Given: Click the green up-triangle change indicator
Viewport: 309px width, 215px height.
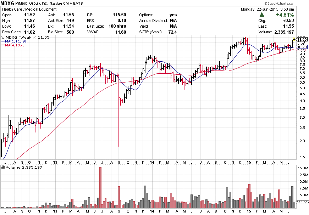Looking at the screenshot, I should [x=262, y=15].
